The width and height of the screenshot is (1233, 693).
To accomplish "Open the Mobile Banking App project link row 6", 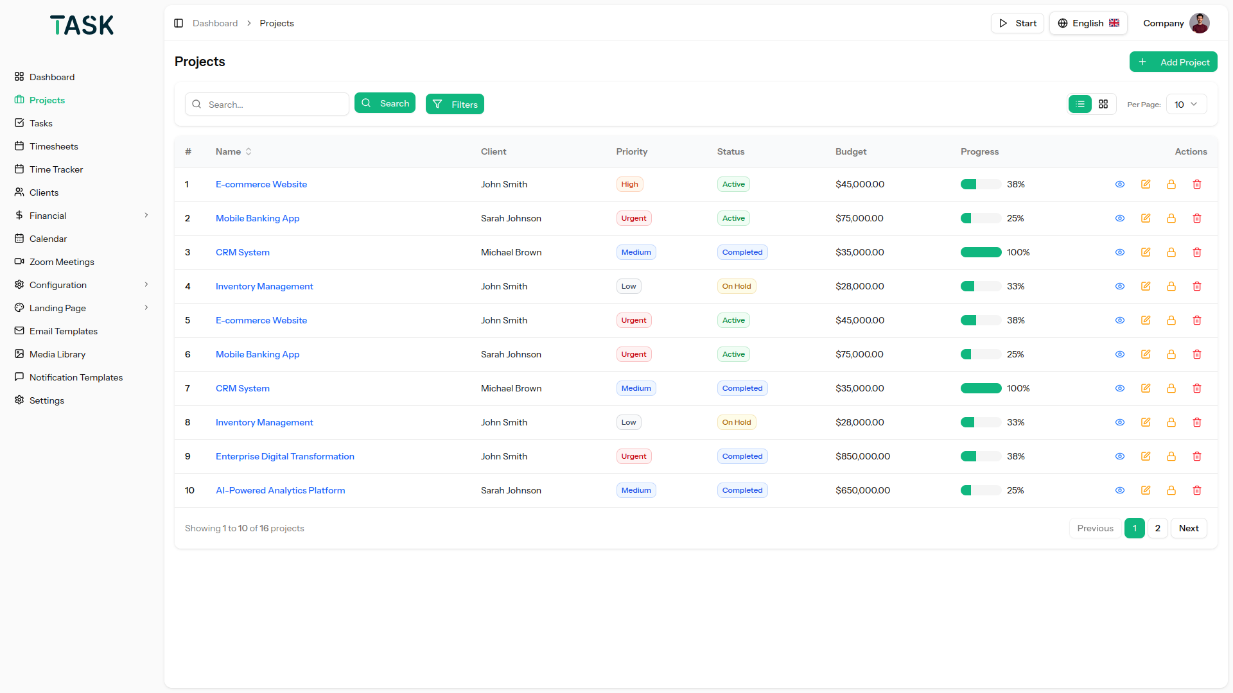I will [x=258, y=354].
